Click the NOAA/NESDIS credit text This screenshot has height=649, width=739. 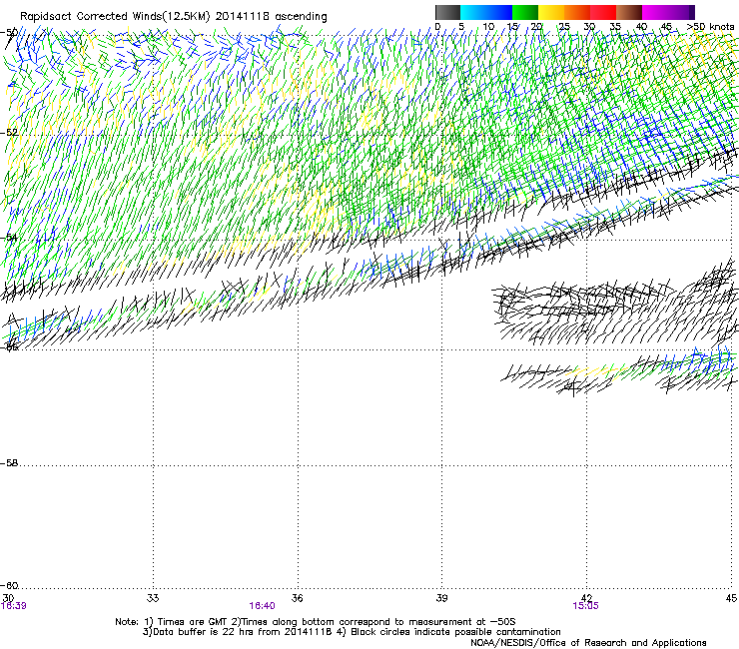[588, 643]
